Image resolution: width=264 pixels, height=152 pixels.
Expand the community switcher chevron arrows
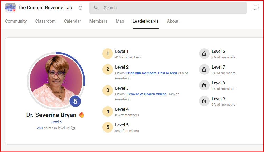(x=81, y=8)
